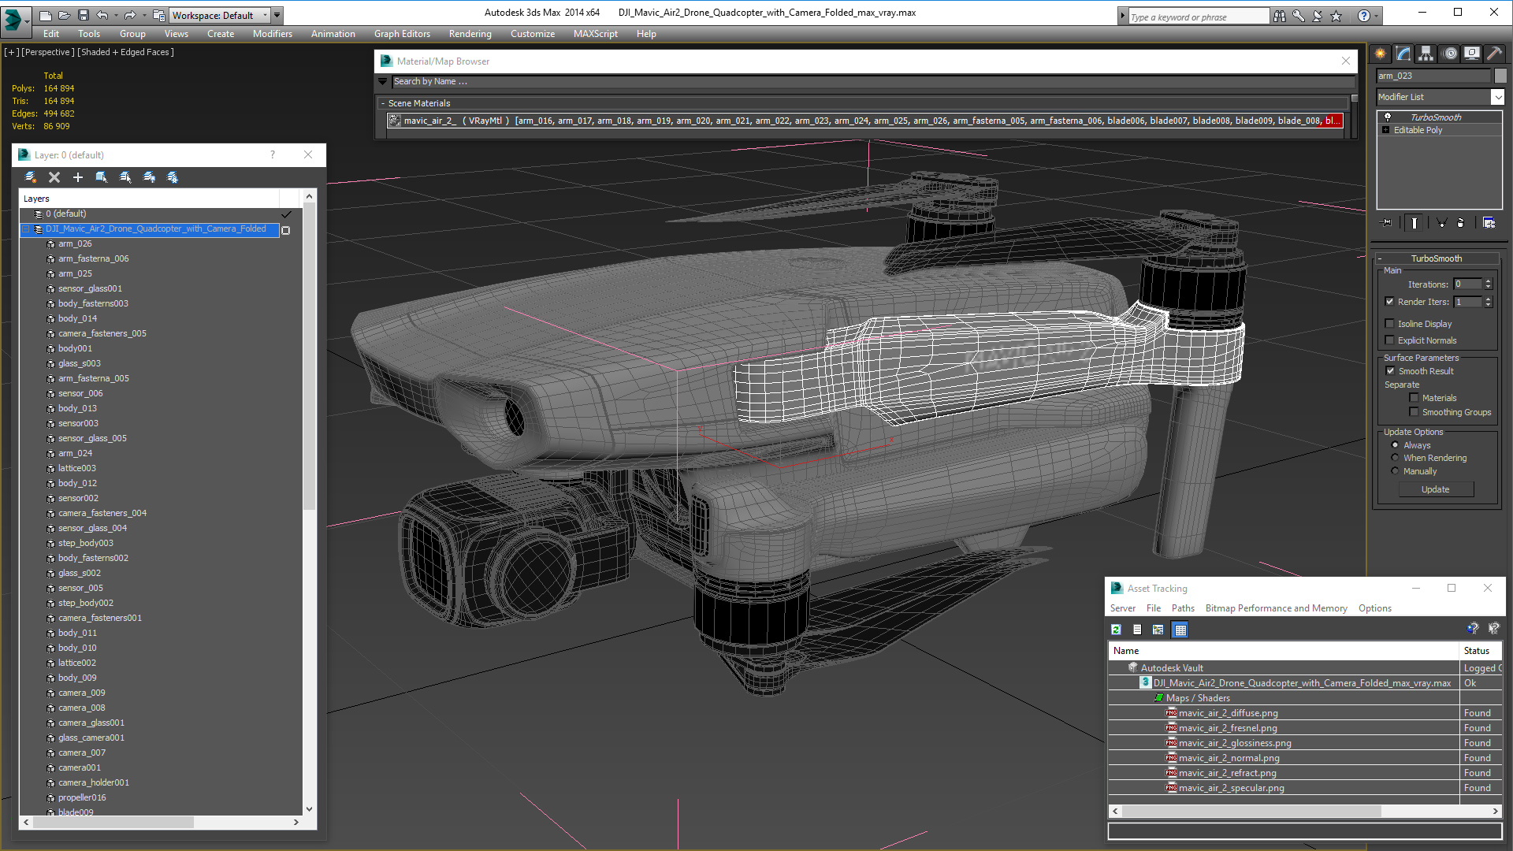Select Manually update radio button
The image size is (1513, 851).
[1395, 471]
